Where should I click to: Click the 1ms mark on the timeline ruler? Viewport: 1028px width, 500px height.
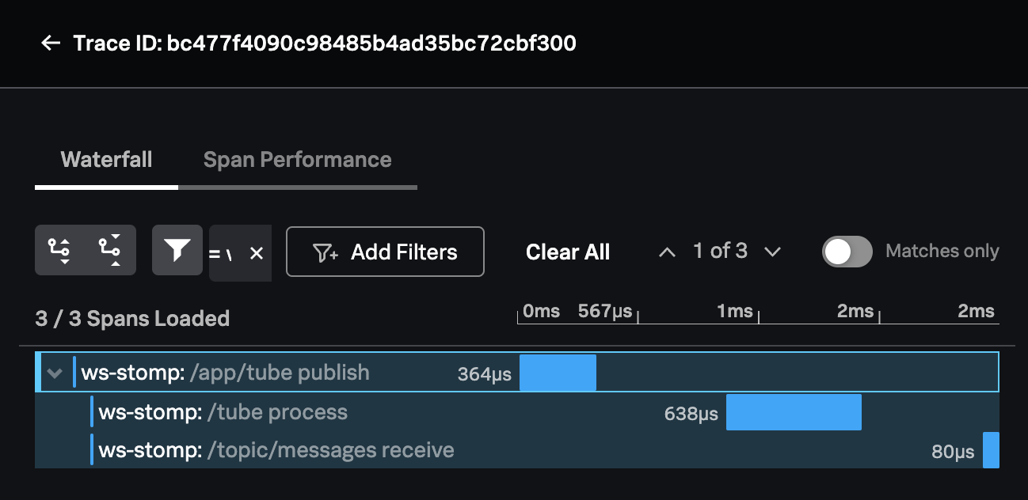point(735,311)
